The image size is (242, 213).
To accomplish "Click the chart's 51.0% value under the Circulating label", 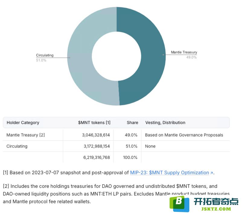I will pyautogui.click(x=41, y=60).
